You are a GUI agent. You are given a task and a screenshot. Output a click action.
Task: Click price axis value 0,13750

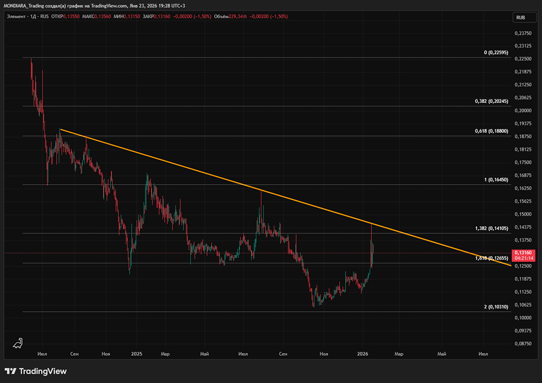(x=523, y=240)
